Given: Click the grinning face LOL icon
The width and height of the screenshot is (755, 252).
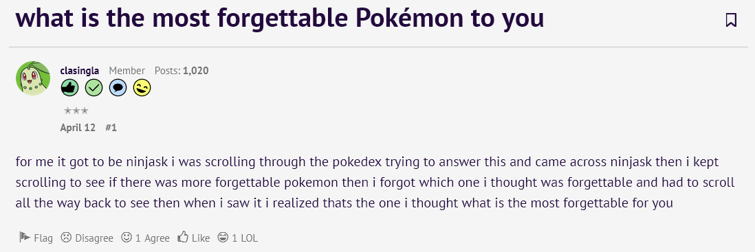Looking at the screenshot, I should coord(223,237).
